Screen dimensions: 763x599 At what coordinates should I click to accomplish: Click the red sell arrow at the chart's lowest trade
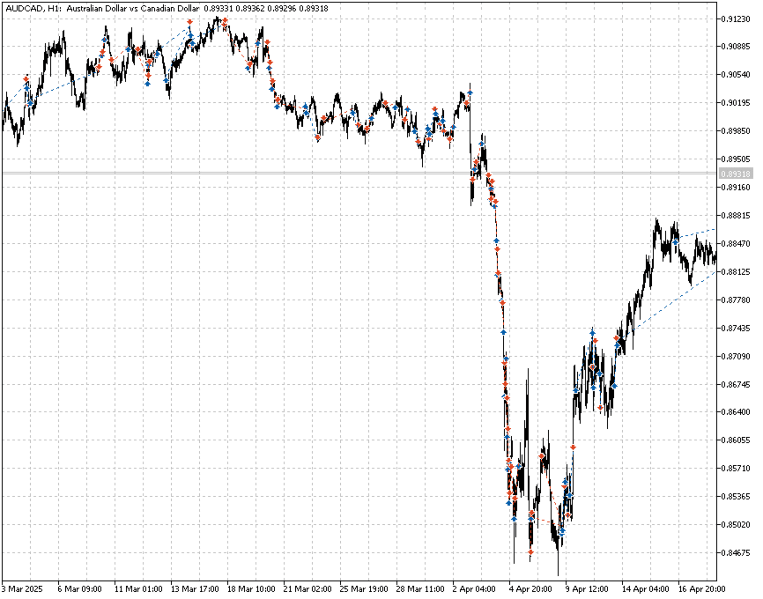click(531, 551)
